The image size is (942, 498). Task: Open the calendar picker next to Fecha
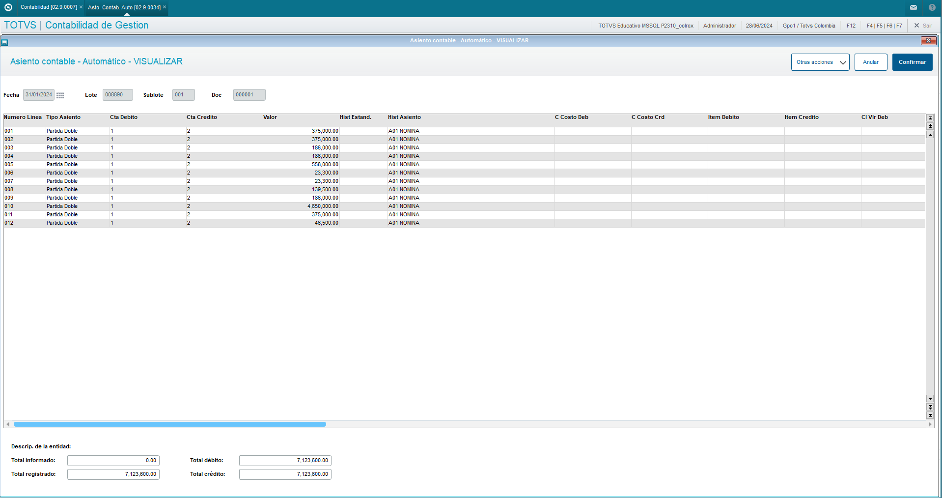pos(60,95)
